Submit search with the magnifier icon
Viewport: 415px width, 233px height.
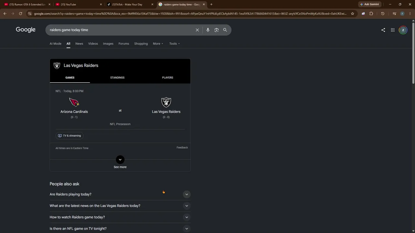pyautogui.click(x=225, y=30)
